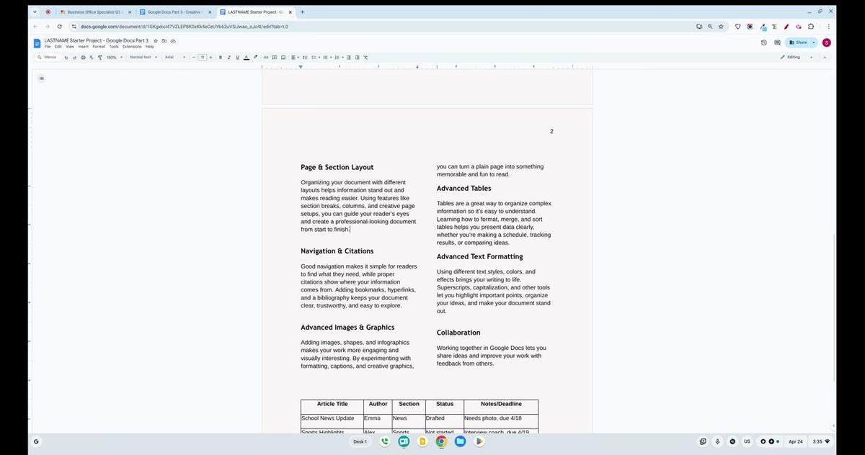This screenshot has height=455, width=865.
Task: Click the blue Share button
Action: [800, 42]
